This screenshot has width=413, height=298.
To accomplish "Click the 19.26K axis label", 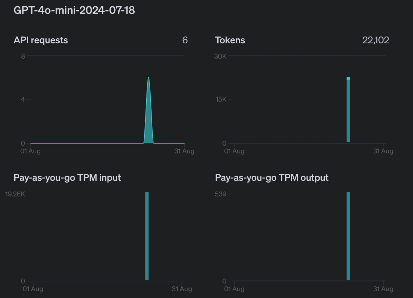I will coord(15,194).
